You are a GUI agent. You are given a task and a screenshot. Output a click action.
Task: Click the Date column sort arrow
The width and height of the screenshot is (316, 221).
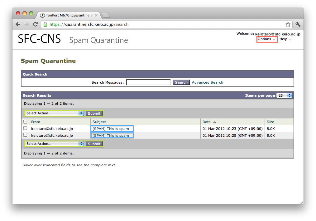click(x=214, y=122)
